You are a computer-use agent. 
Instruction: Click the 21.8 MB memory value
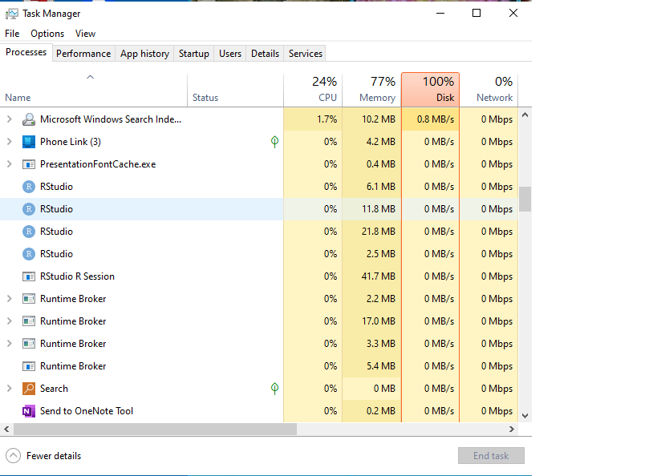click(x=379, y=232)
